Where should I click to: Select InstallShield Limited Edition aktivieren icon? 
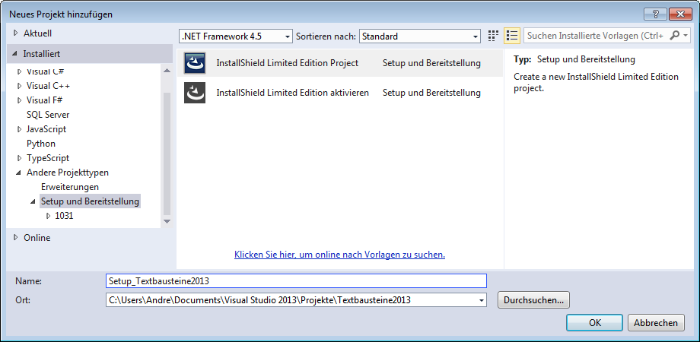coord(195,93)
